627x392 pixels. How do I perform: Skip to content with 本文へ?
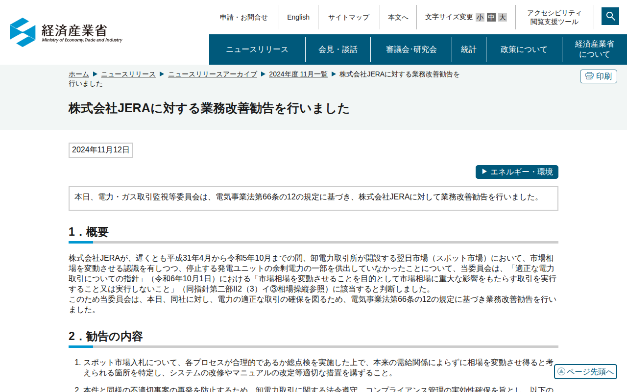[x=398, y=17]
